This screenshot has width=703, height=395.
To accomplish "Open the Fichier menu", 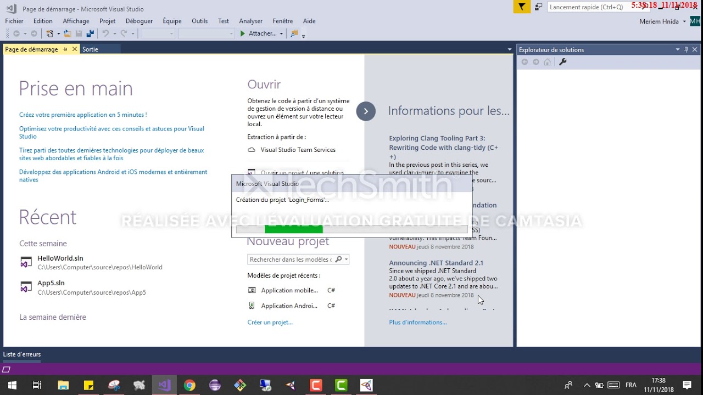I will [14, 21].
